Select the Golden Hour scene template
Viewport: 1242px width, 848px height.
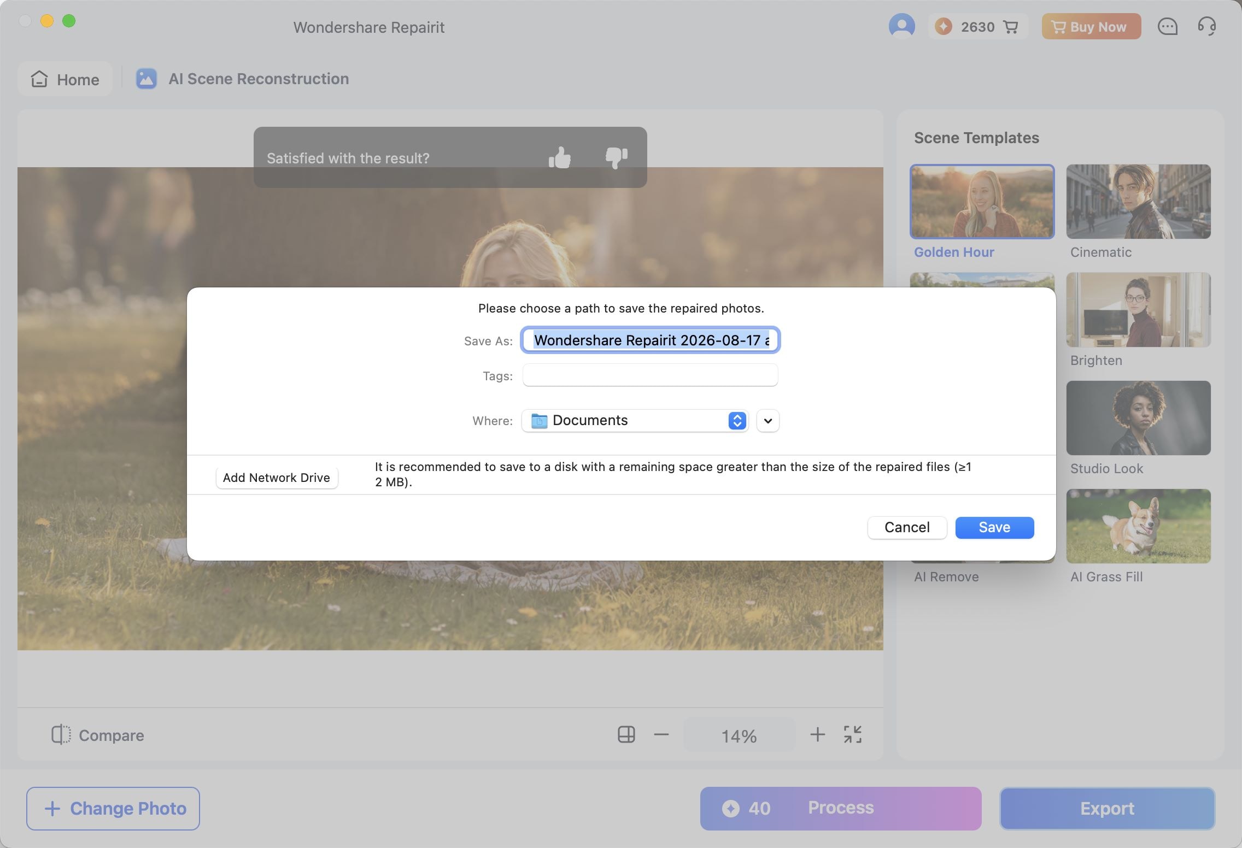[982, 202]
